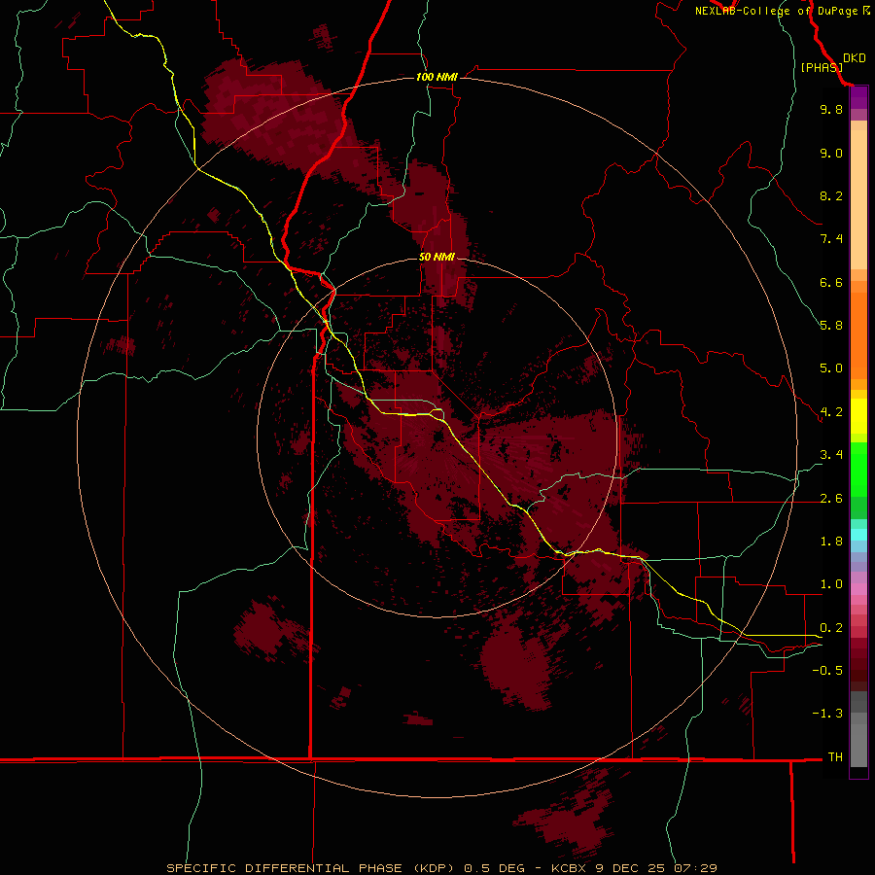Click the yellow swatch in the color bar

pos(858,416)
